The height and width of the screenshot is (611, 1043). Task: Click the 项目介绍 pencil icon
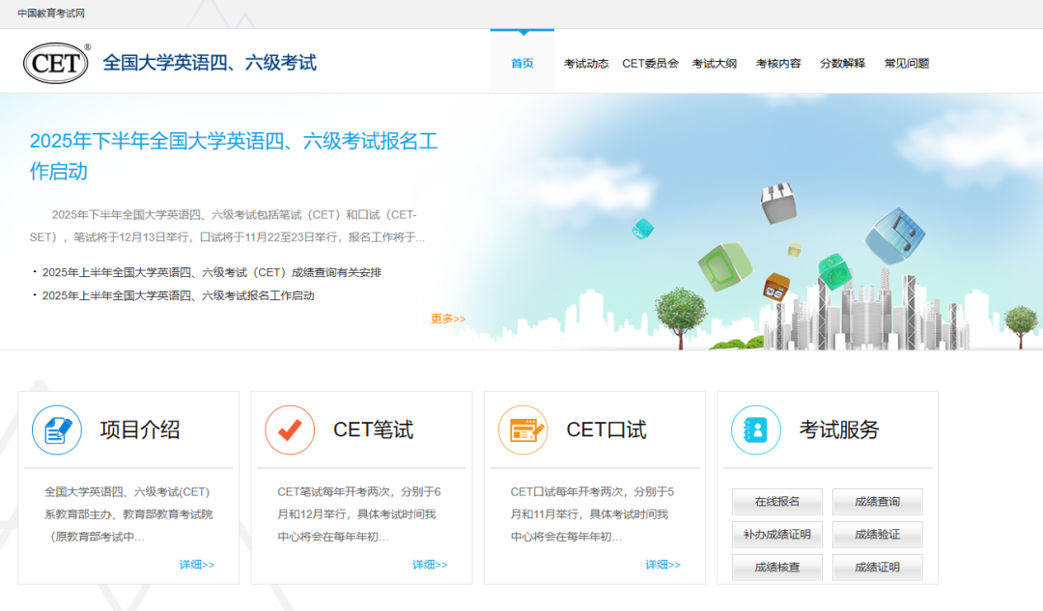56,430
